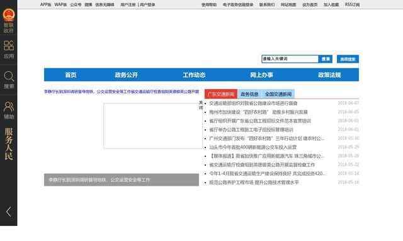The image size is (403, 241).
Task: Open 联系我们 in the top bar
Action: pyautogui.click(x=267, y=4)
